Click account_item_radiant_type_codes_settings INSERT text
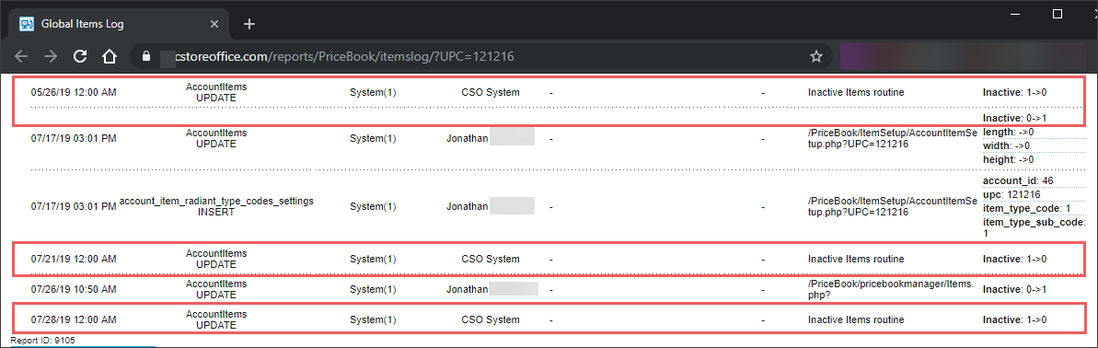Screen dimensions: 1098x348 (x=216, y=206)
